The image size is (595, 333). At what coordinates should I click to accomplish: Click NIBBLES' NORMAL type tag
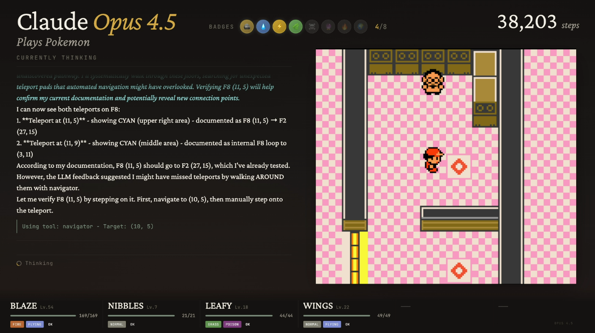(117, 324)
